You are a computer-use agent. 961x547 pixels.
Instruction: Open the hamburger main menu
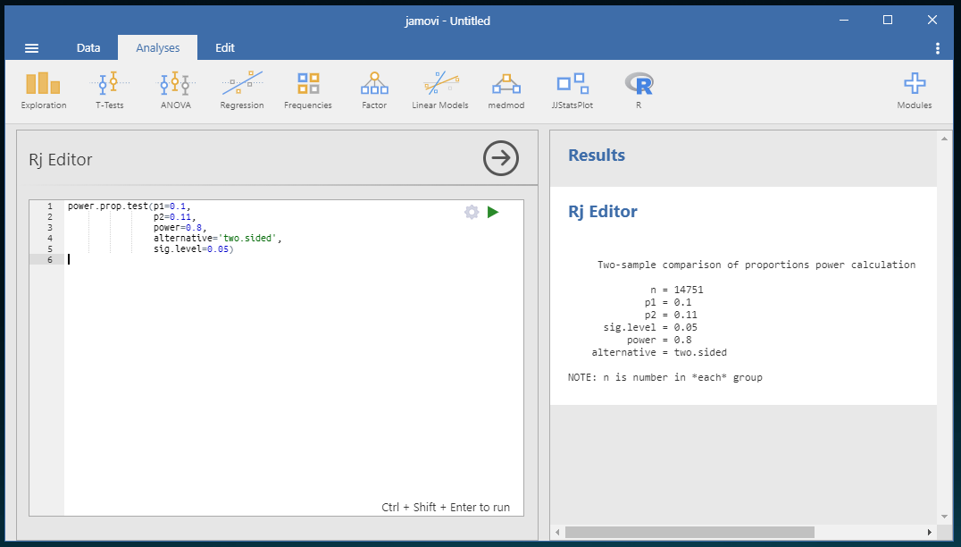(31, 48)
